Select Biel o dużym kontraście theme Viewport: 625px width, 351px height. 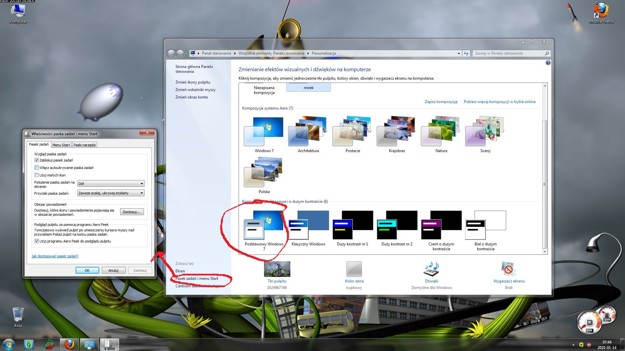485,230
